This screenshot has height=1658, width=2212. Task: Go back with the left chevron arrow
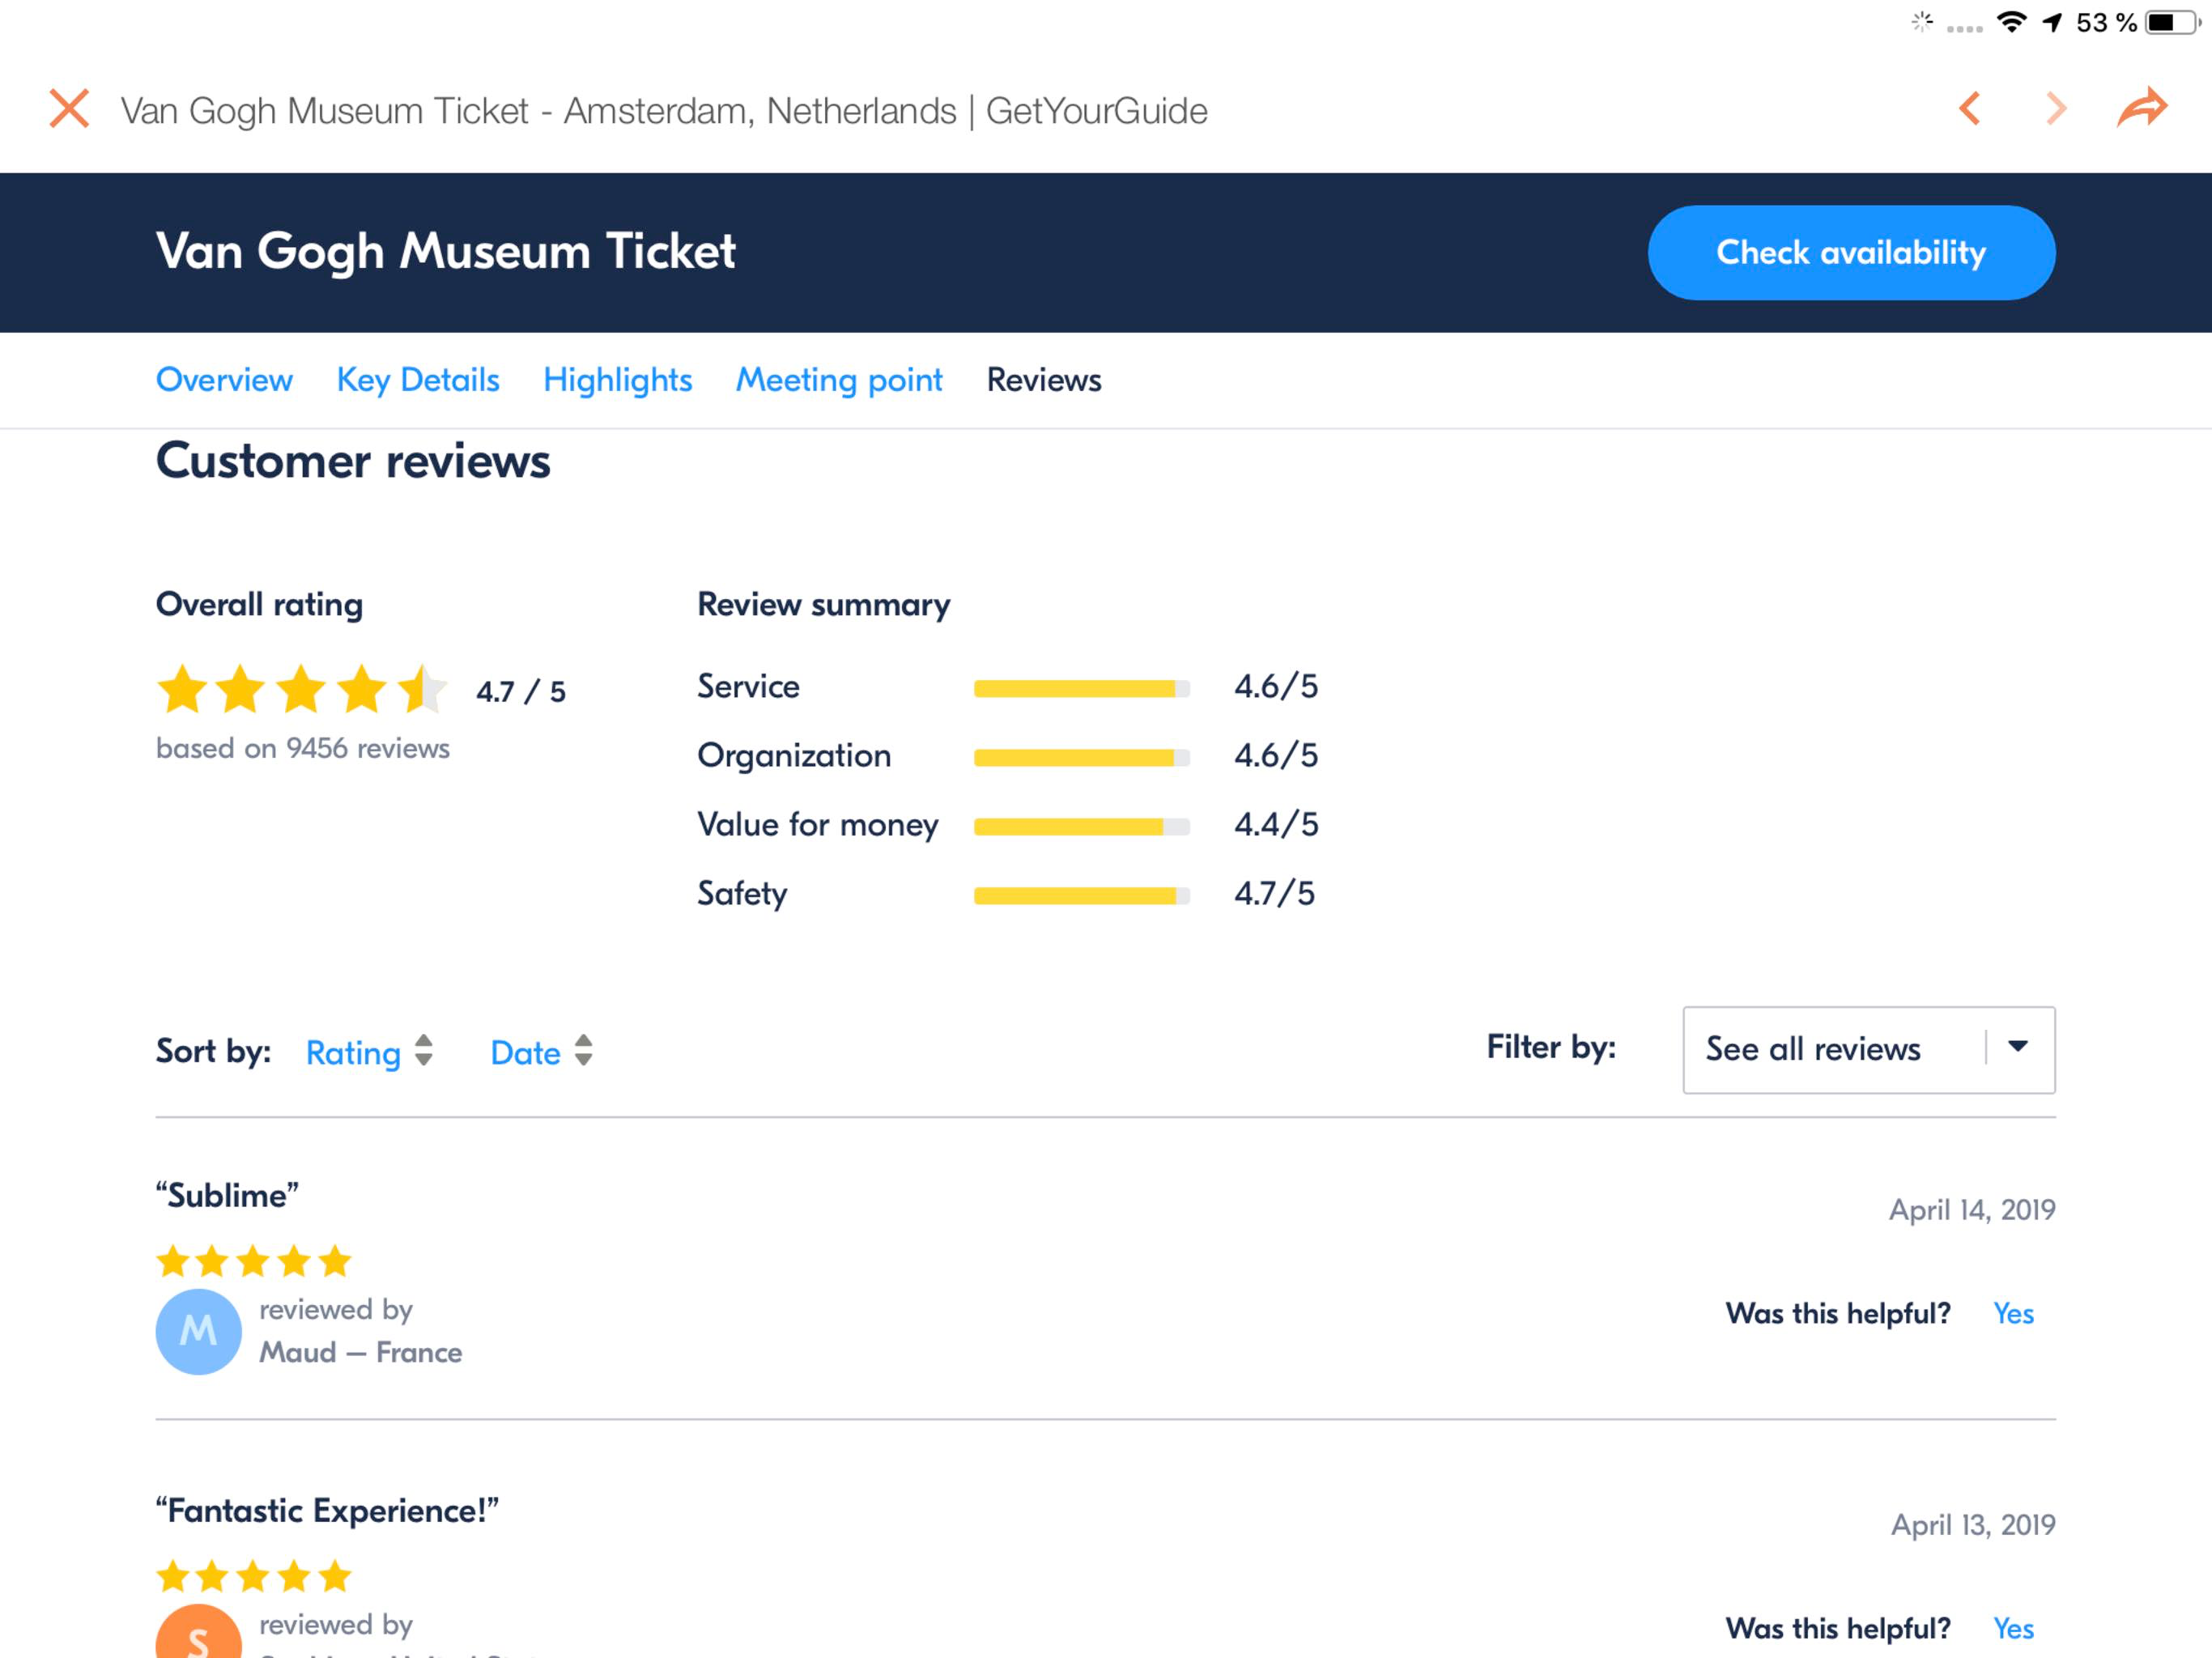point(1970,109)
